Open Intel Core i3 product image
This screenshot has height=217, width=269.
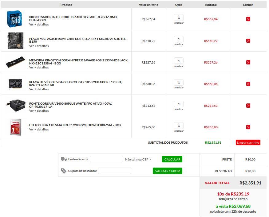(x=14, y=19)
